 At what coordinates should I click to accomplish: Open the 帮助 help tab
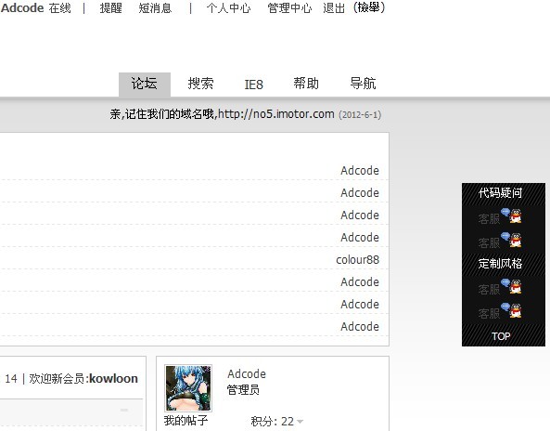tap(306, 84)
